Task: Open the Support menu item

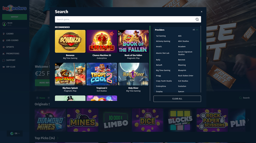Action: [x=11, y=60]
